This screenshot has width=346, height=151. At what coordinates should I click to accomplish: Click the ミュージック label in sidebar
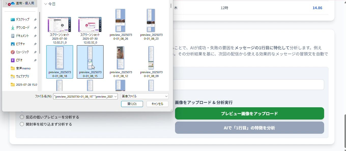point(22,52)
